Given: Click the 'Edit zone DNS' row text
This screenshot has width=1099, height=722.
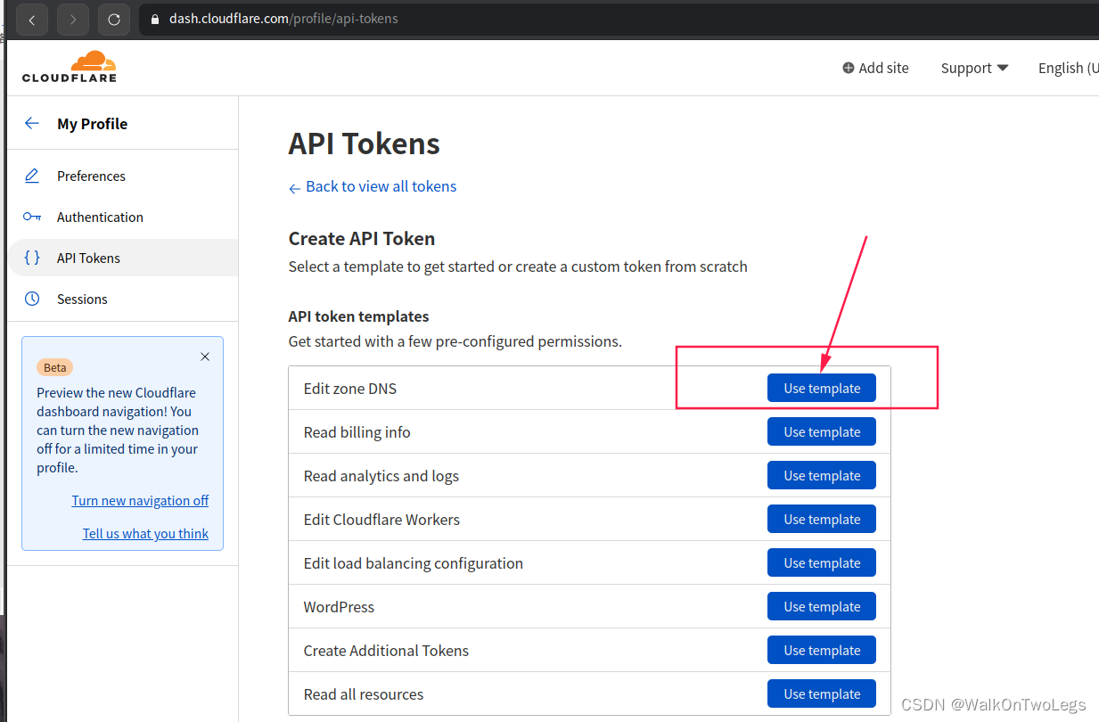Looking at the screenshot, I should click(x=350, y=389).
